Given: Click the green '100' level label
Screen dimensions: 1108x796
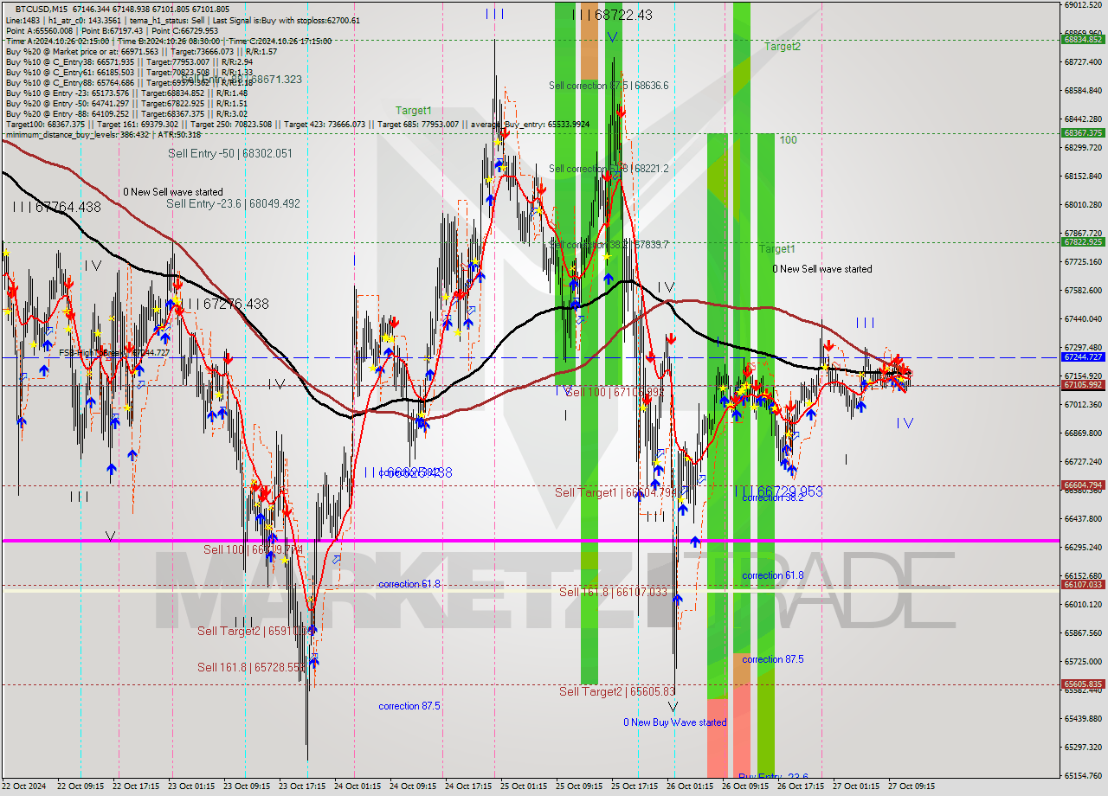Looking at the screenshot, I should (788, 139).
